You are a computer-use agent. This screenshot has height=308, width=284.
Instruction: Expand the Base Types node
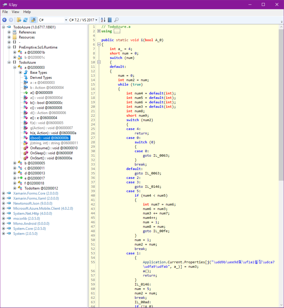[20, 72]
